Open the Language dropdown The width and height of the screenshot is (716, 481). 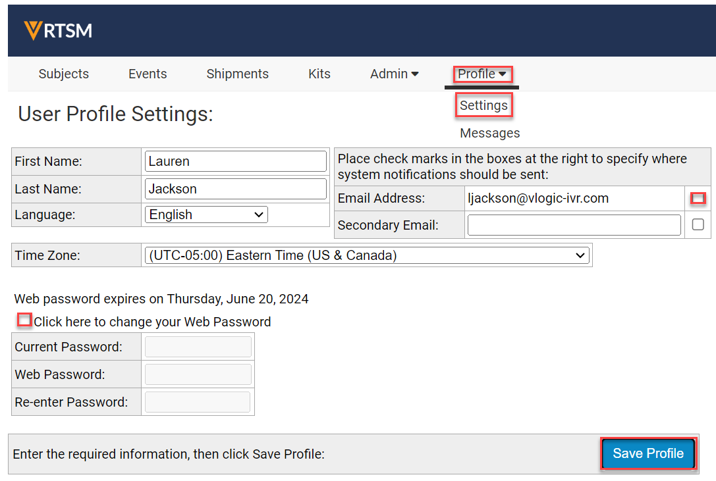[206, 215]
